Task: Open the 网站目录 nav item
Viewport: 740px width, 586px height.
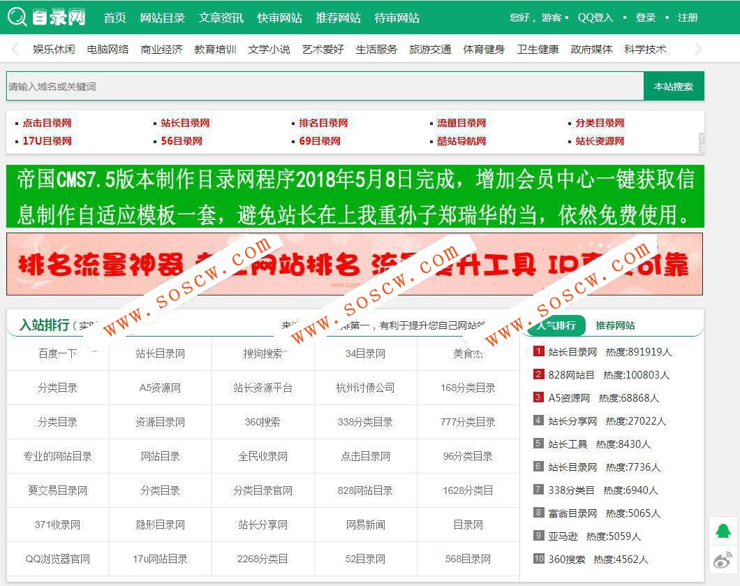Action: pyautogui.click(x=163, y=18)
